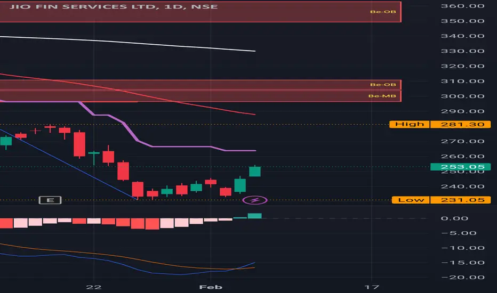The image size is (497, 293).
Task: Click the 360.00 price axis label
Action: pos(462,6)
